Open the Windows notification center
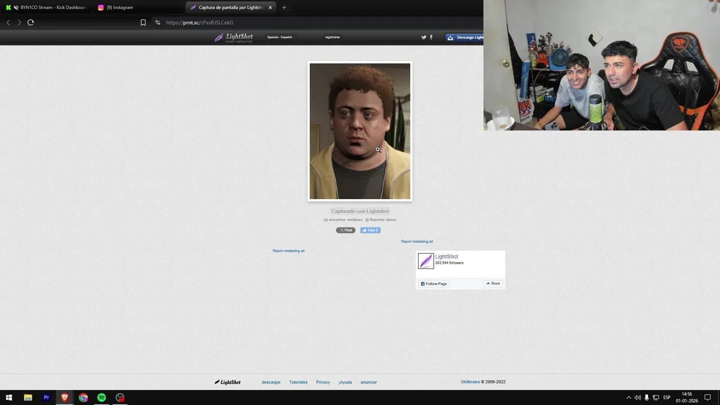Screen dimensions: 720x405 (708, 398)
